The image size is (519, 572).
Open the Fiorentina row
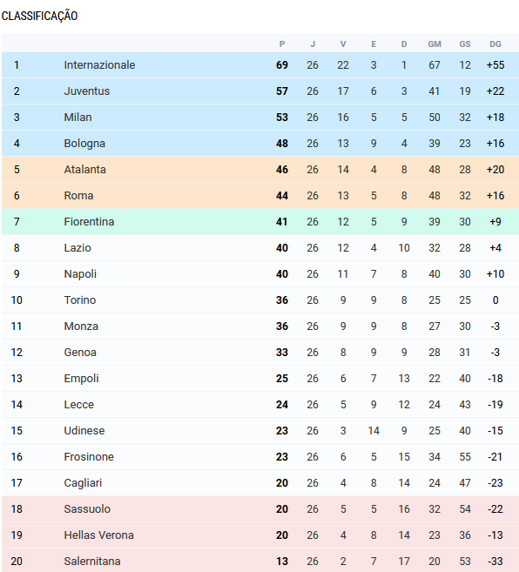[x=260, y=222]
